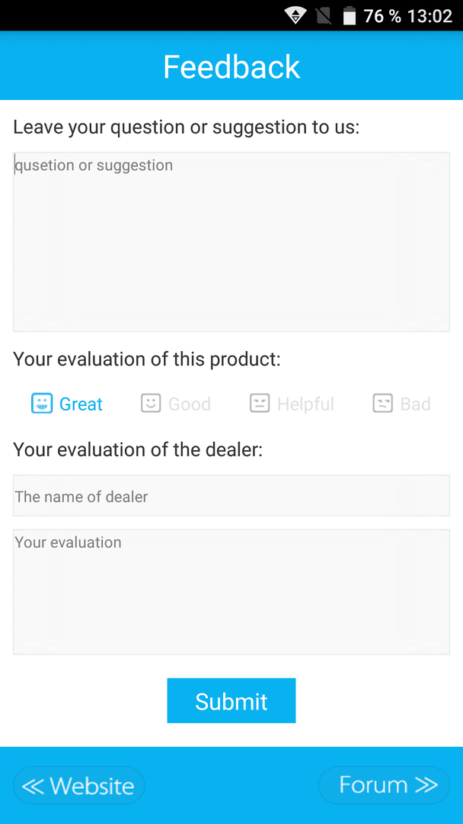Select the Great smiley face icon

pyautogui.click(x=42, y=404)
